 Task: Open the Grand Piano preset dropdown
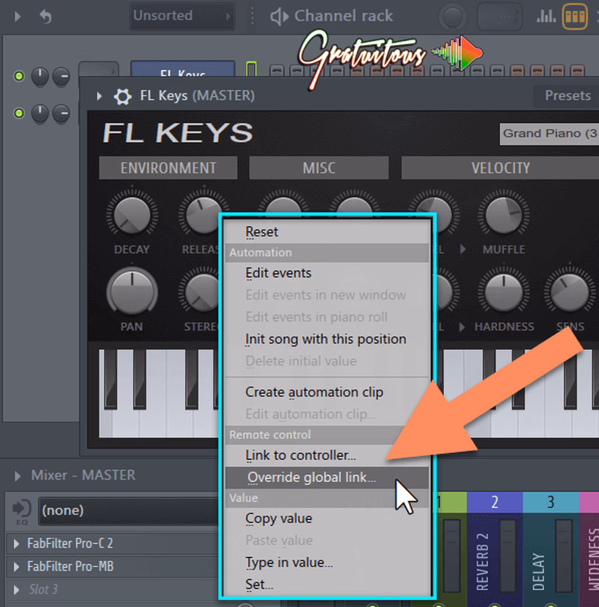pos(549,134)
